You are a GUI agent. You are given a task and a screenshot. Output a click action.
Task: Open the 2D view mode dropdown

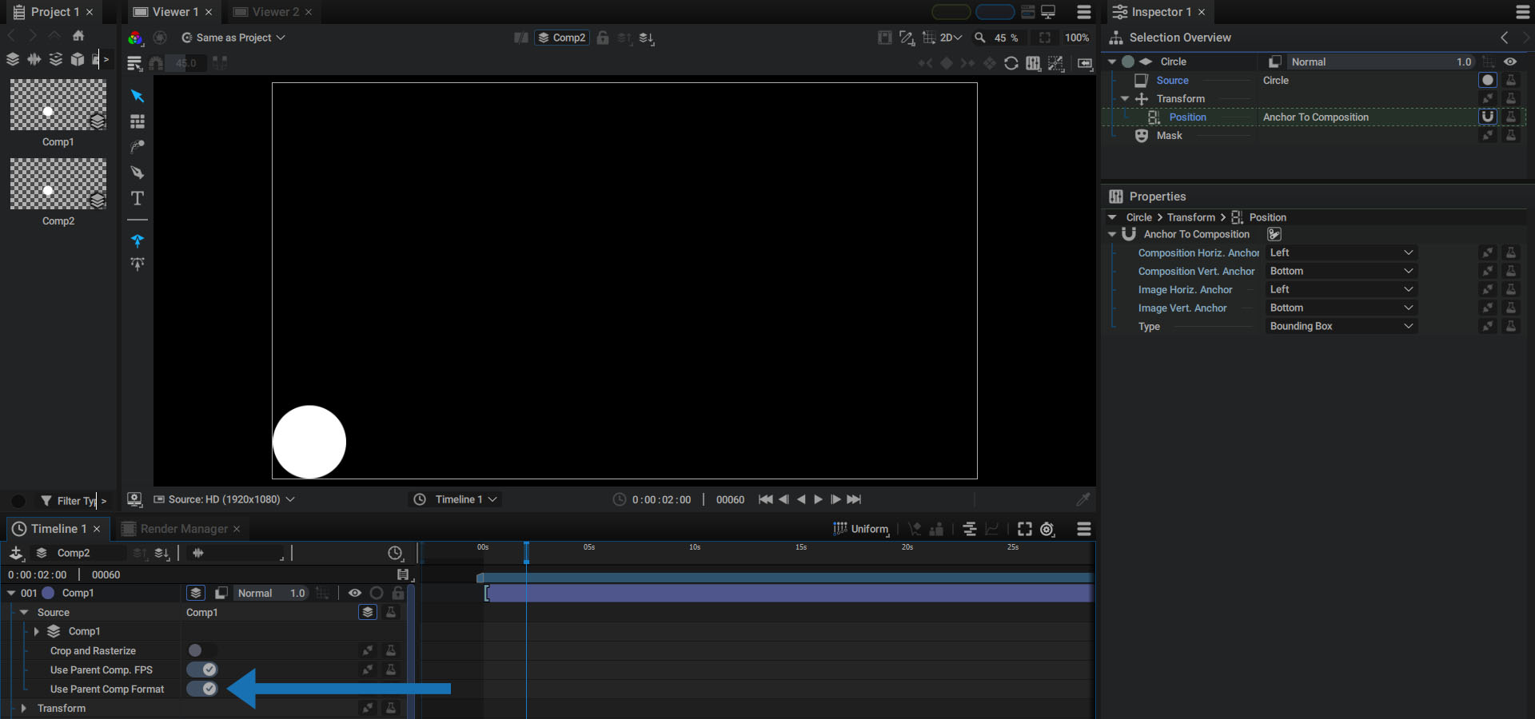click(951, 38)
